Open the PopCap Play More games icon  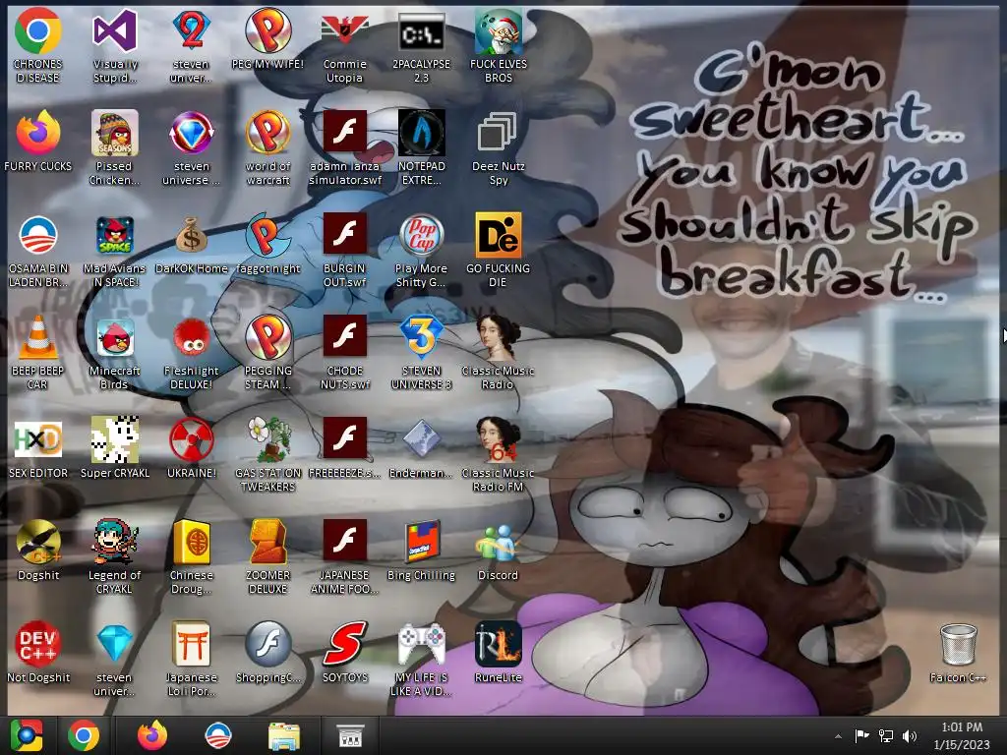pyautogui.click(x=421, y=235)
